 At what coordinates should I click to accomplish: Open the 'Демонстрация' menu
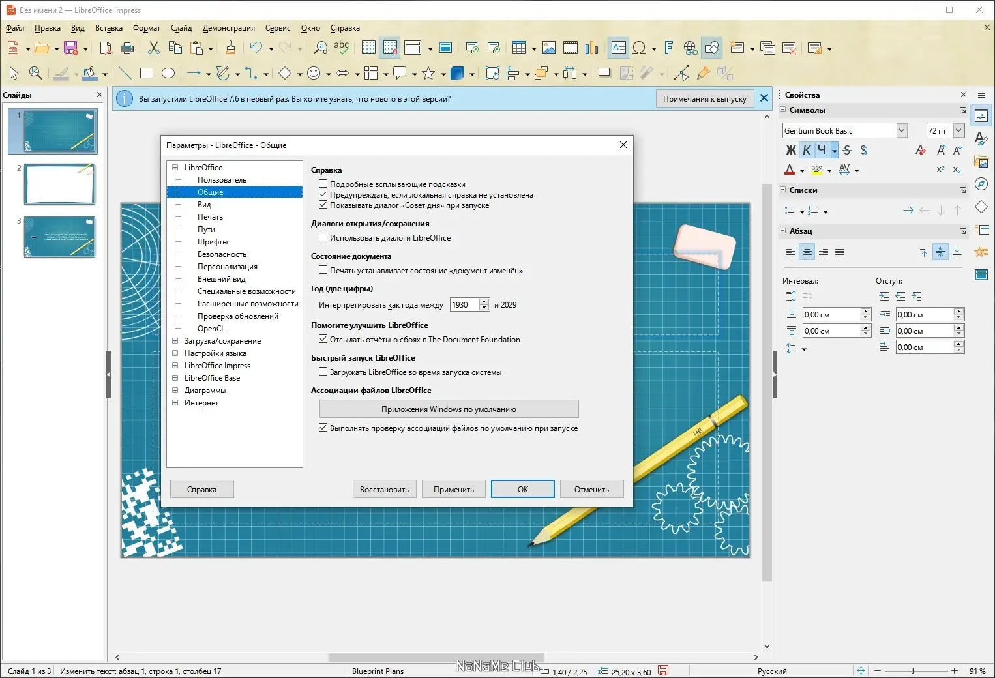pos(228,28)
